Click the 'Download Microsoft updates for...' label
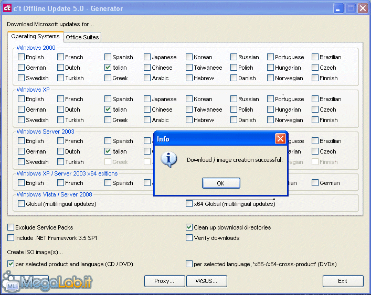Screen dimensions: 371x295 click(50, 24)
